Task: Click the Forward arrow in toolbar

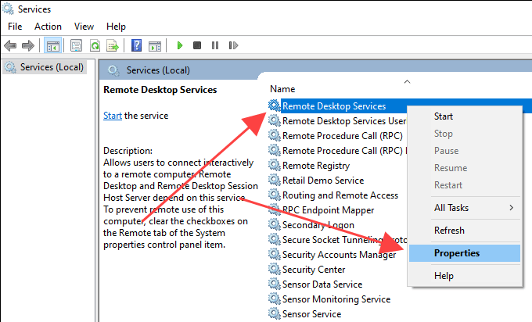Action: [x=29, y=46]
